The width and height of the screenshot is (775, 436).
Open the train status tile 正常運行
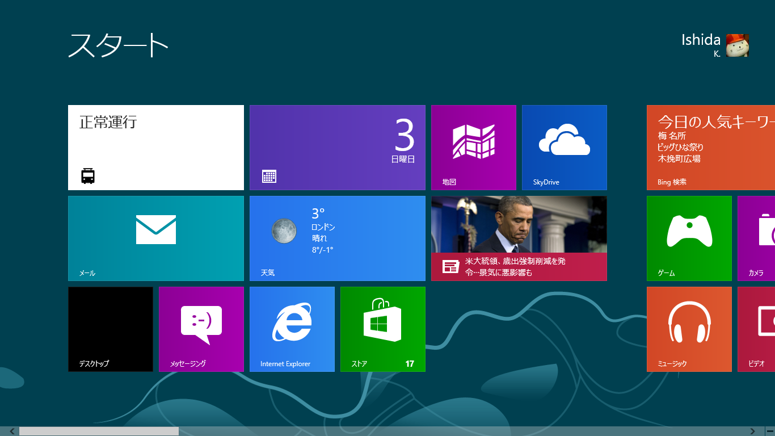pos(156,148)
